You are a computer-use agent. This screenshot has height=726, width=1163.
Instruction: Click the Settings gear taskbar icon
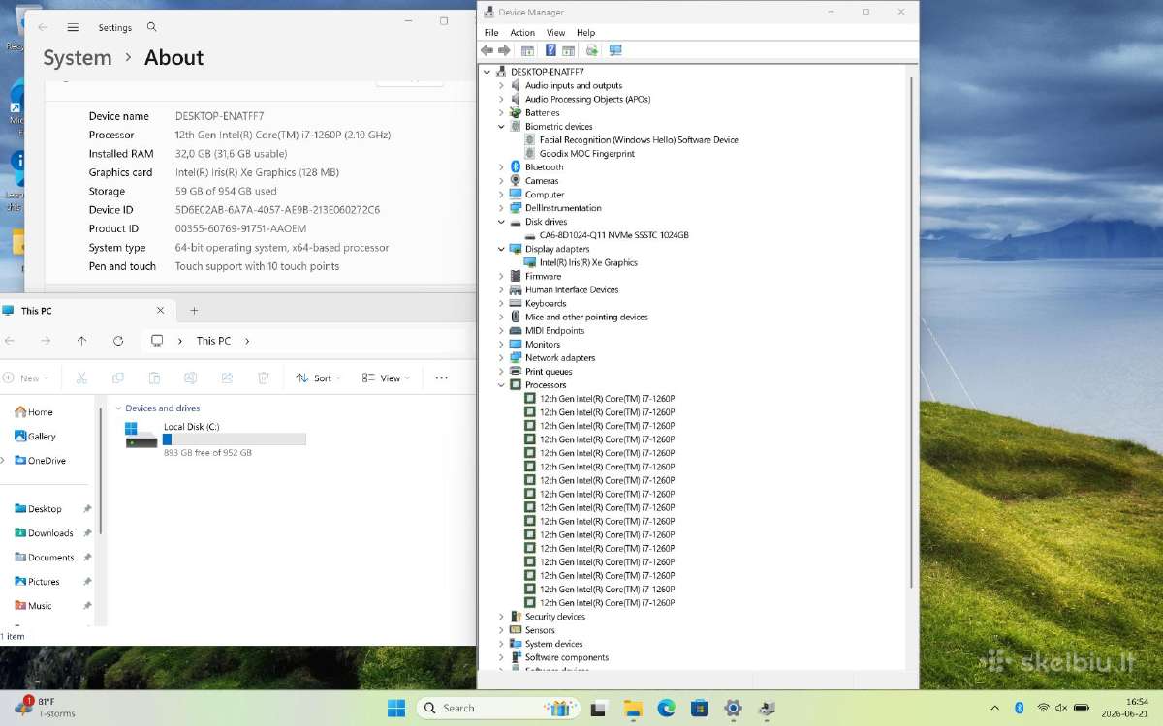(x=733, y=708)
